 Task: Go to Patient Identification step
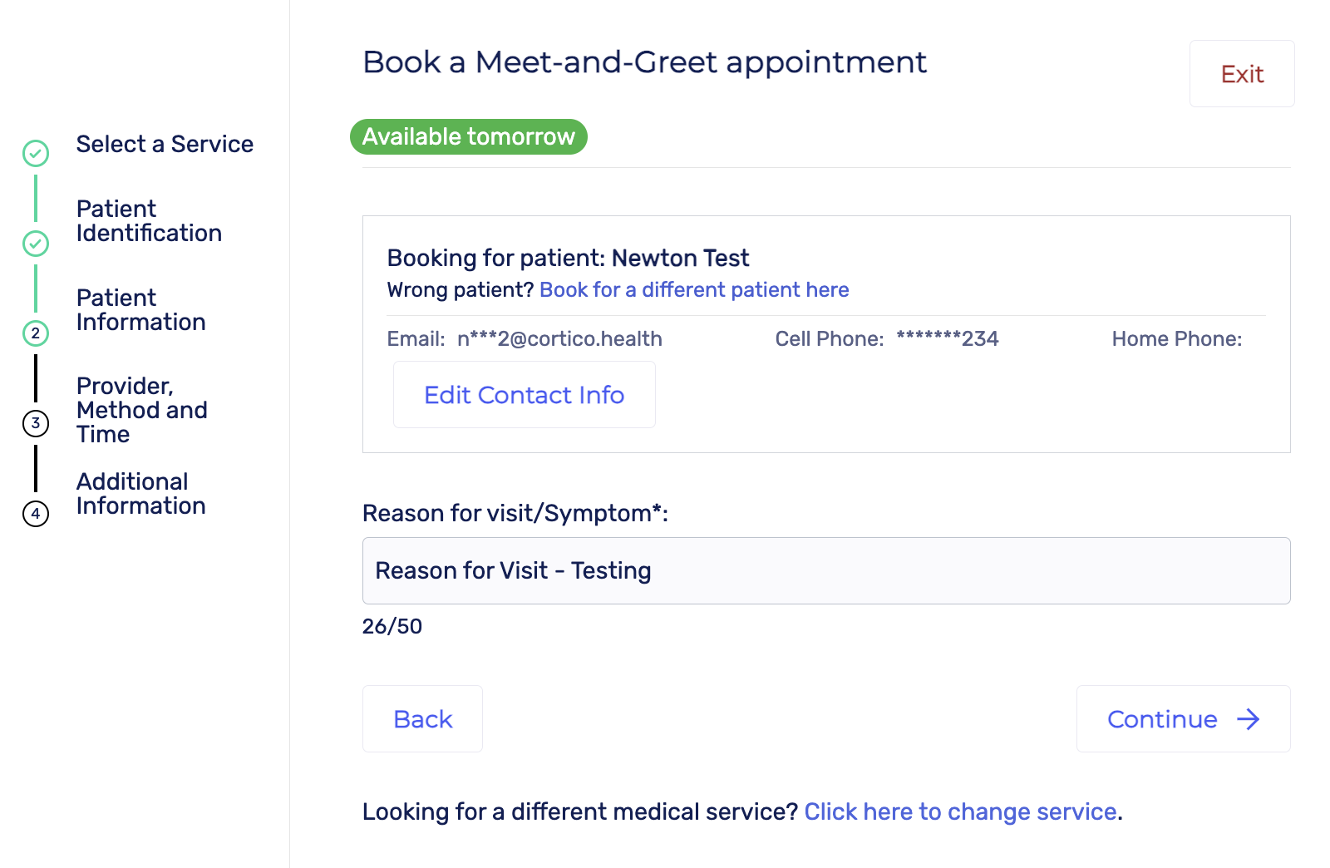pyautogui.click(x=149, y=220)
